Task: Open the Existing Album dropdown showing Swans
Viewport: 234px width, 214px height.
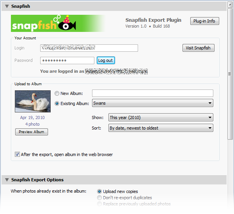Action: point(152,103)
